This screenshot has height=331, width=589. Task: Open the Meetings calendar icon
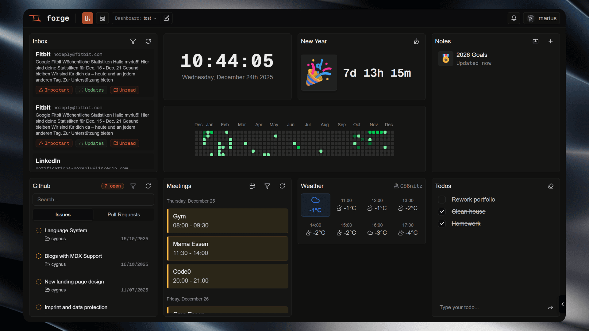click(252, 186)
